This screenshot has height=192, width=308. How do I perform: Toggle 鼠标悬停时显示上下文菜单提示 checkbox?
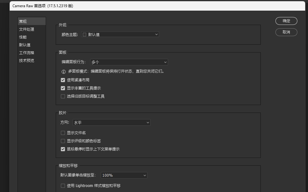point(63,149)
